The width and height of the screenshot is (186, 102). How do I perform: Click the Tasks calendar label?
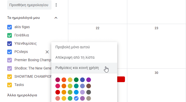pyautogui.click(x=19, y=85)
